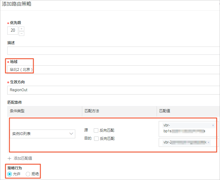The width and height of the screenshot is (220, 180).
Task: Open the 地域 region dropdown showing 华北2（北京）
Action: coord(113,70)
